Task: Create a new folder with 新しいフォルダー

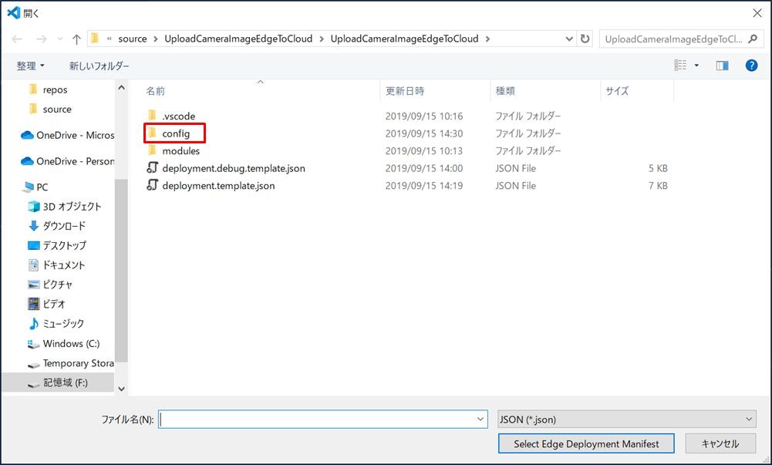Action: click(99, 66)
